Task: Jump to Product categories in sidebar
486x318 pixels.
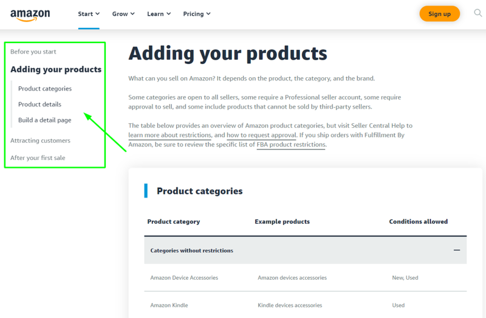Action: (44, 89)
